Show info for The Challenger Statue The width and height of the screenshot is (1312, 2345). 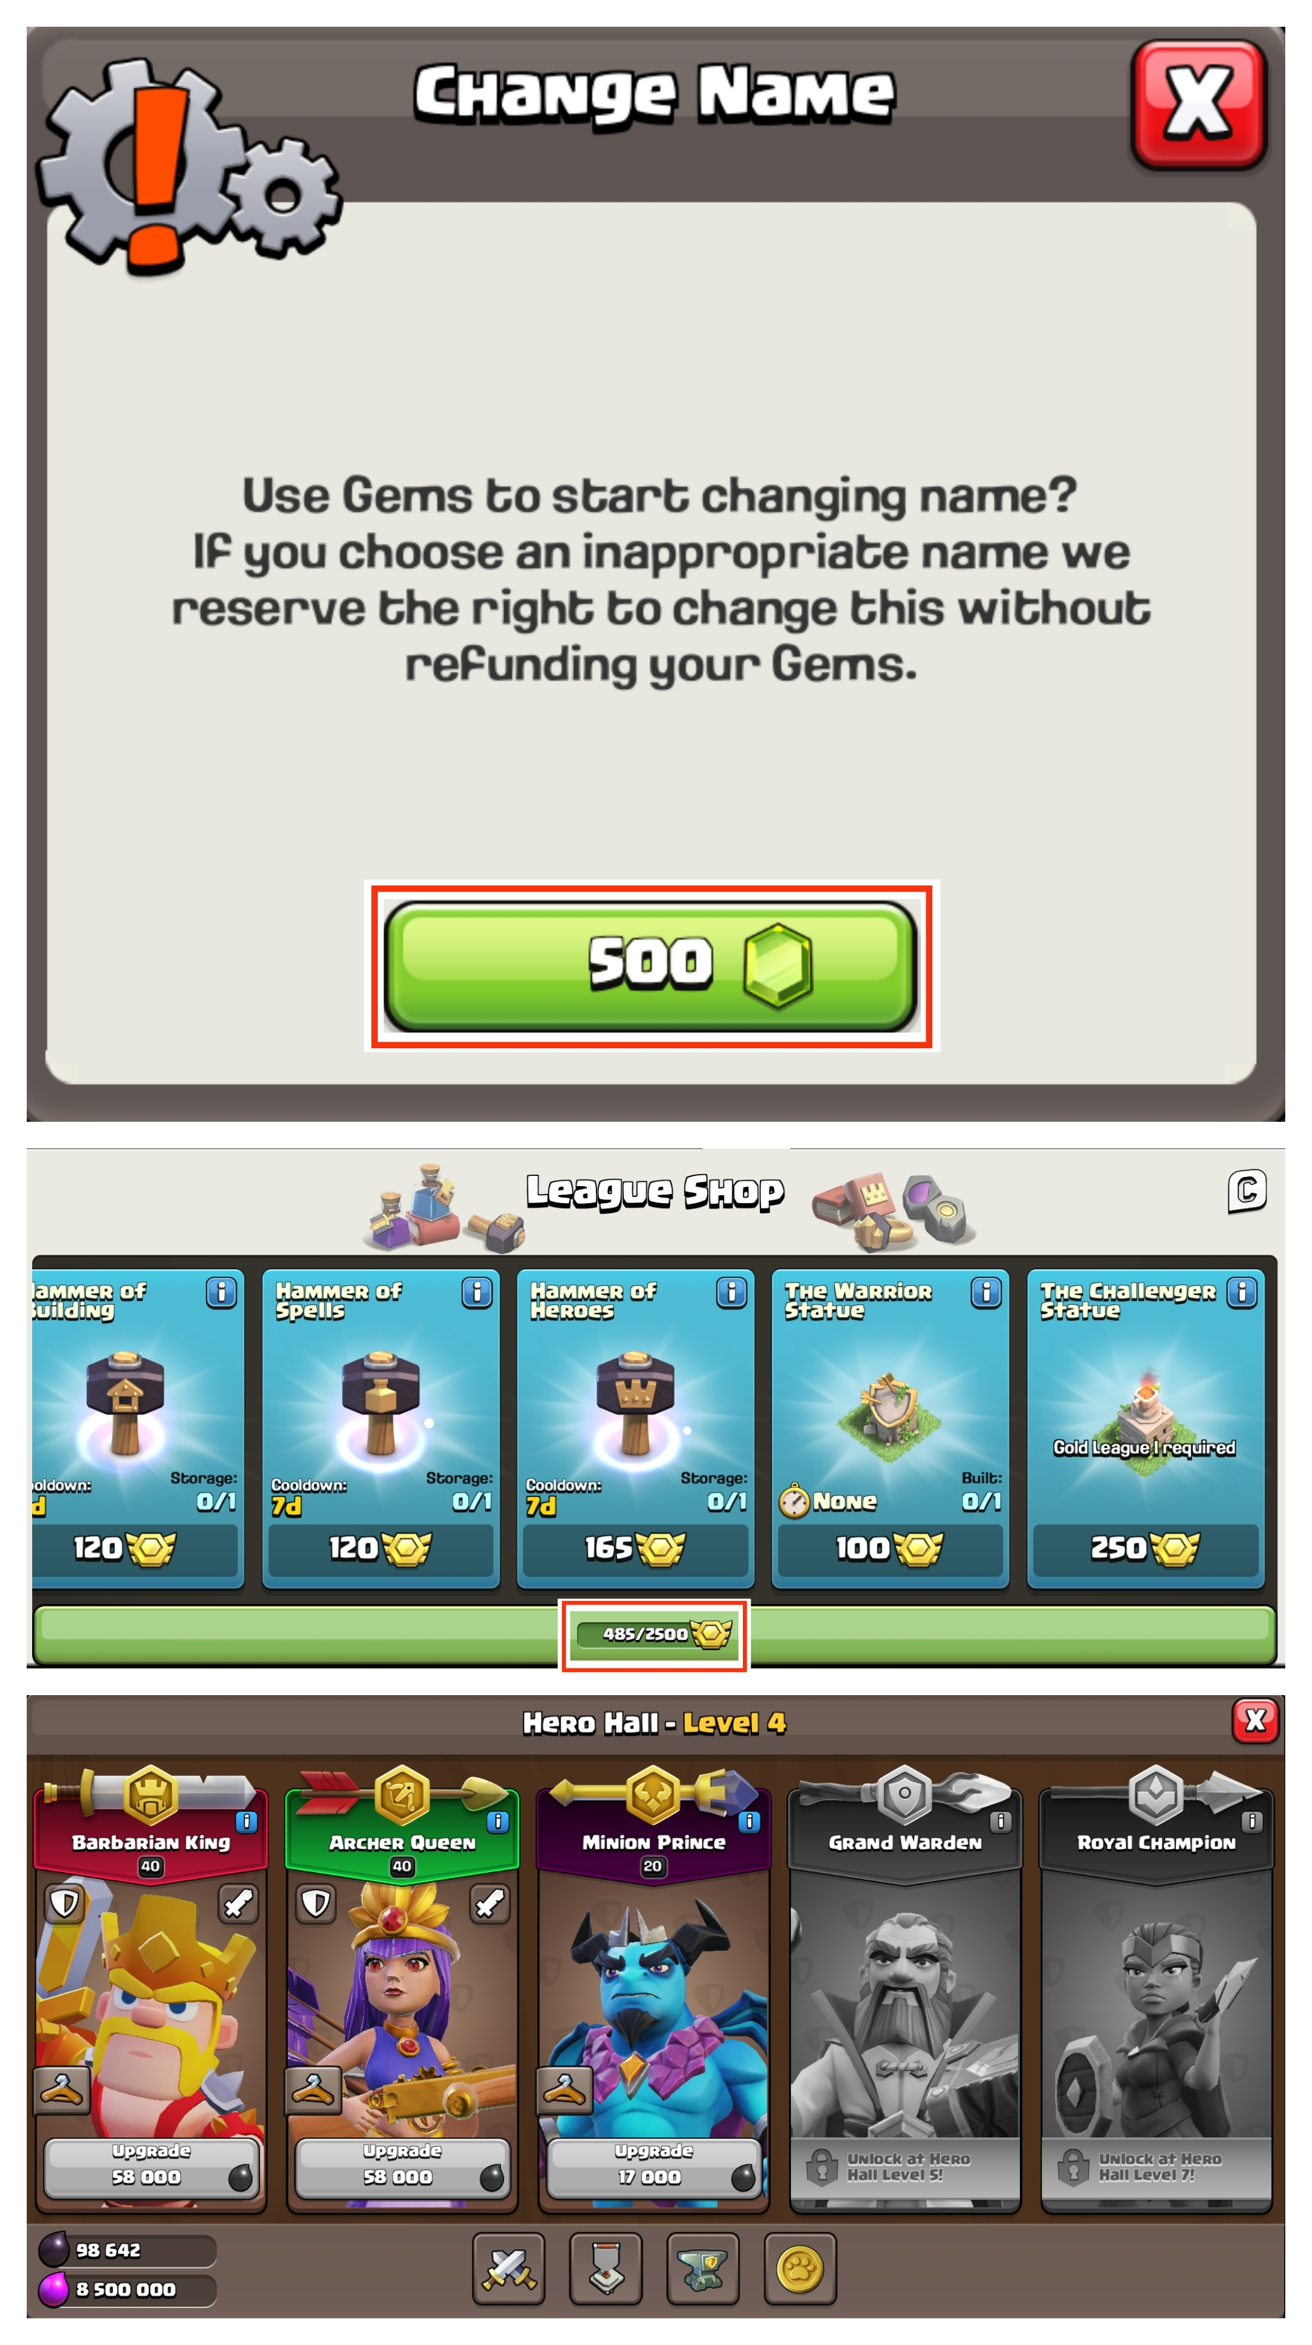pyautogui.click(x=1242, y=1292)
